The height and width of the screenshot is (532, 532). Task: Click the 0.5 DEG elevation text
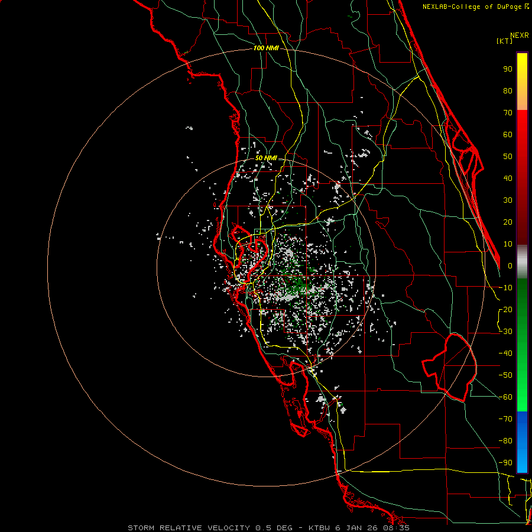pos(274,528)
